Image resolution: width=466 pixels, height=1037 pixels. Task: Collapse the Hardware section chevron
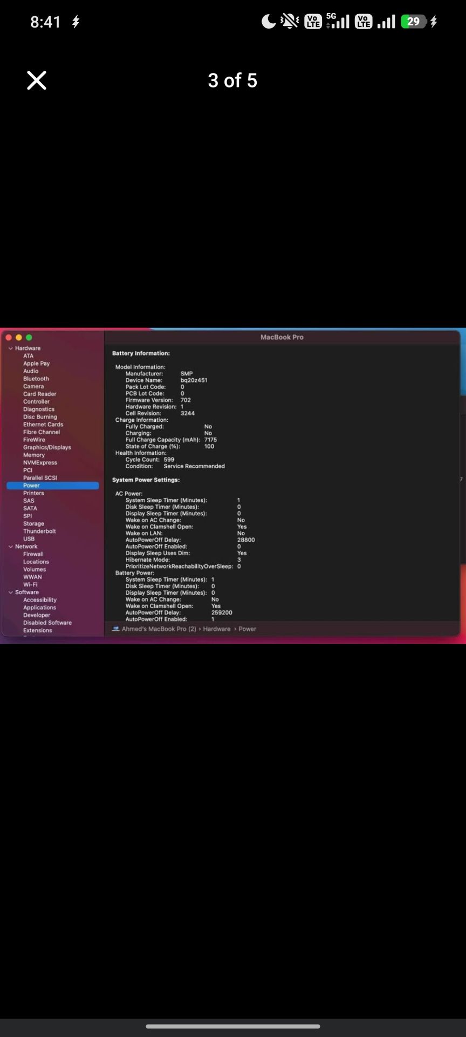coord(10,348)
